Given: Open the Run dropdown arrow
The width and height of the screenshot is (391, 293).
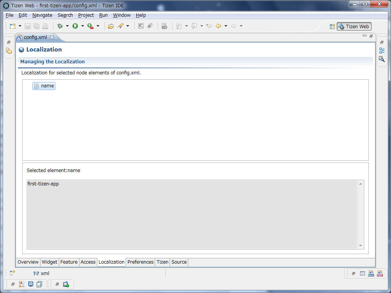Looking at the screenshot, I should [82, 26].
